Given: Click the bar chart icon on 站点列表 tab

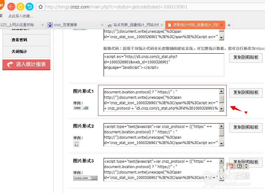Looking at the screenshot, I should point(110,25).
